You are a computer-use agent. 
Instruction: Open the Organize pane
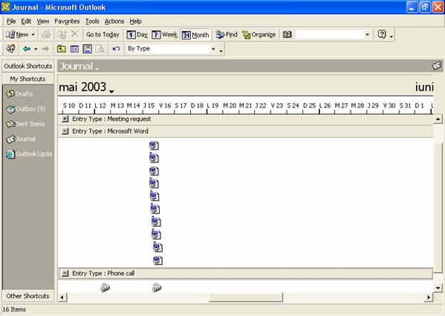point(259,35)
